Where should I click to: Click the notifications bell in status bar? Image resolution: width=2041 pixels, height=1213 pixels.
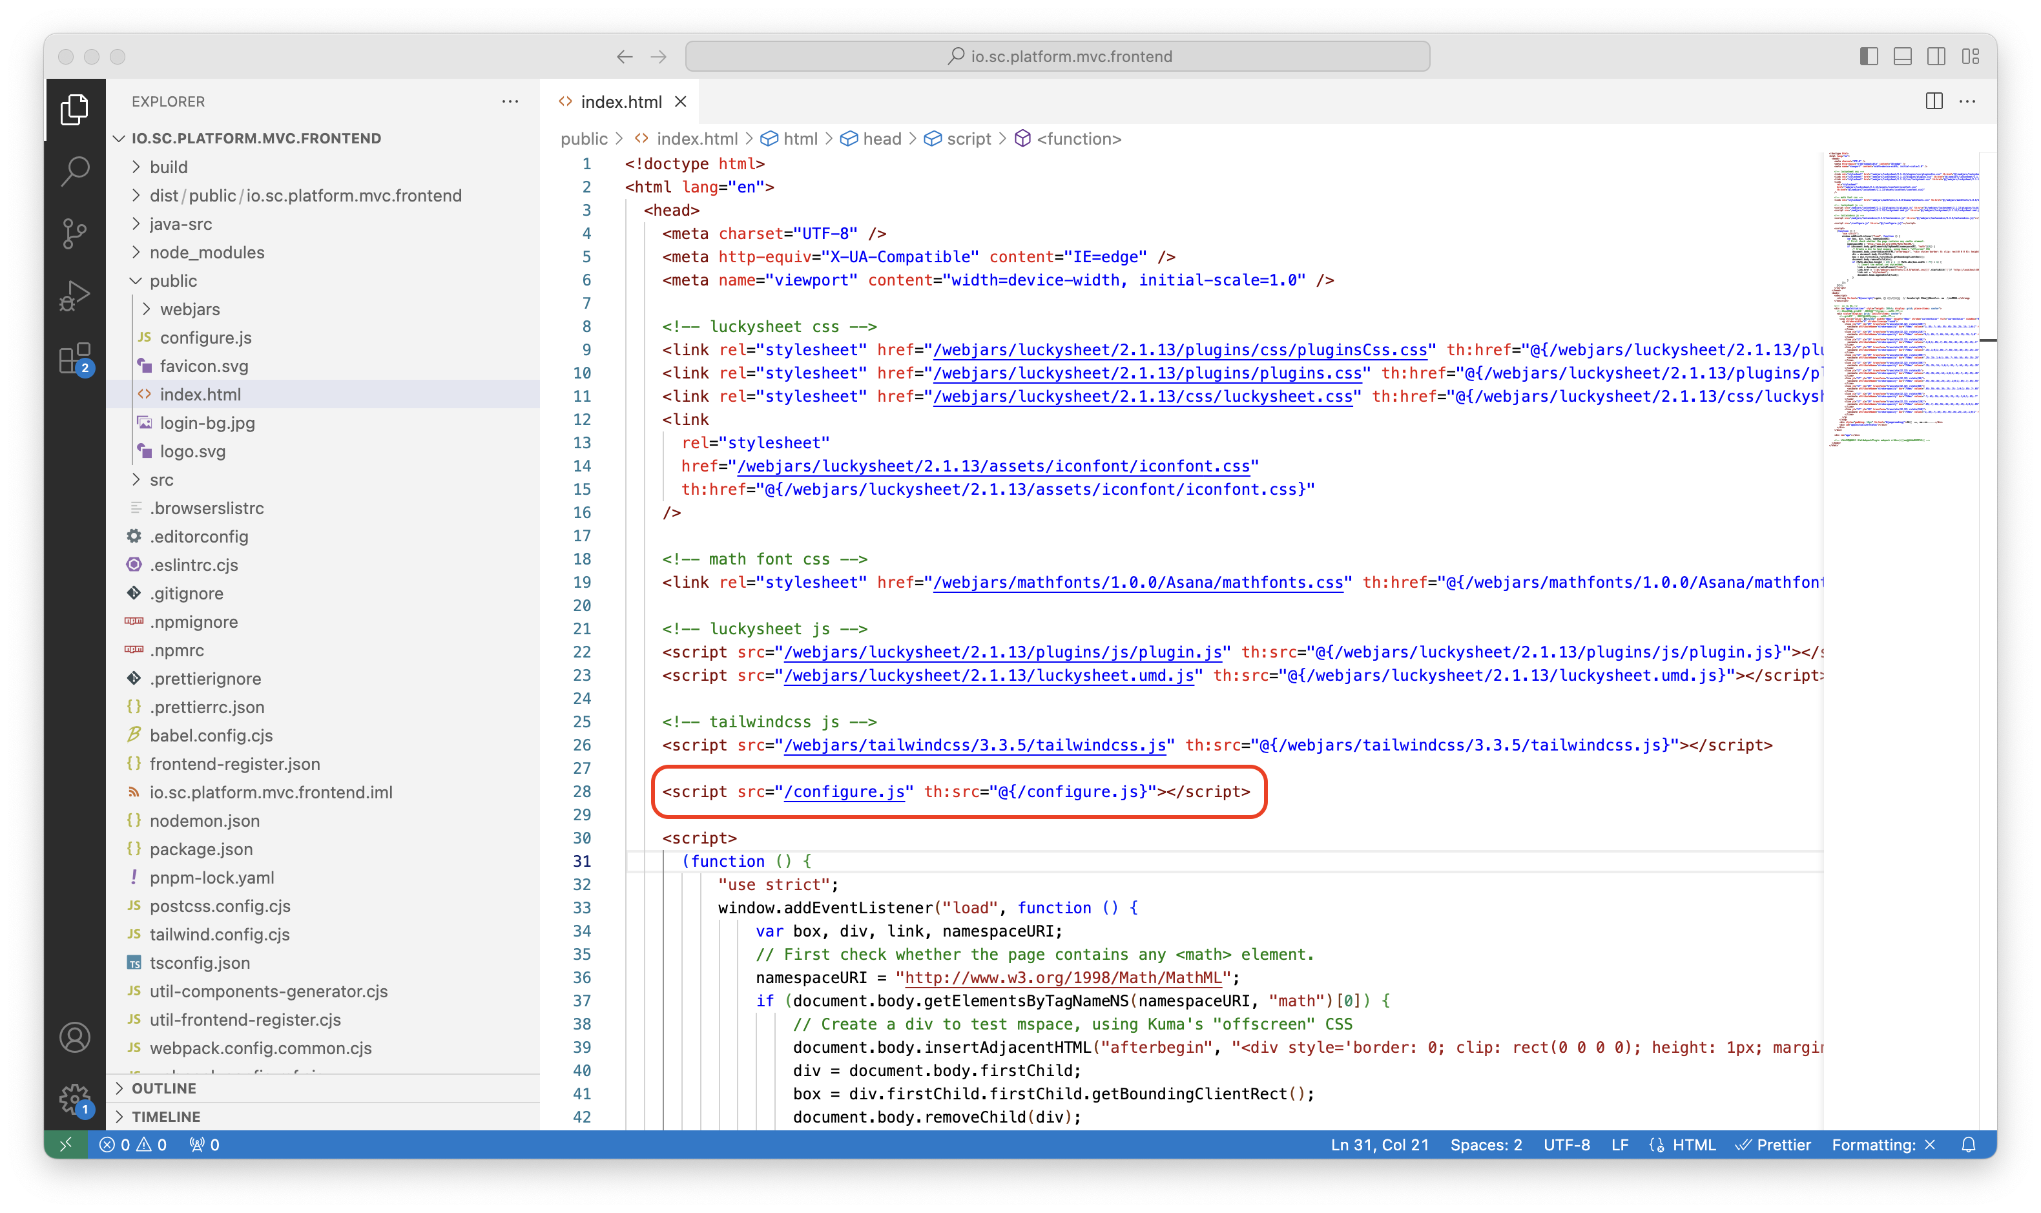pyautogui.click(x=1968, y=1145)
